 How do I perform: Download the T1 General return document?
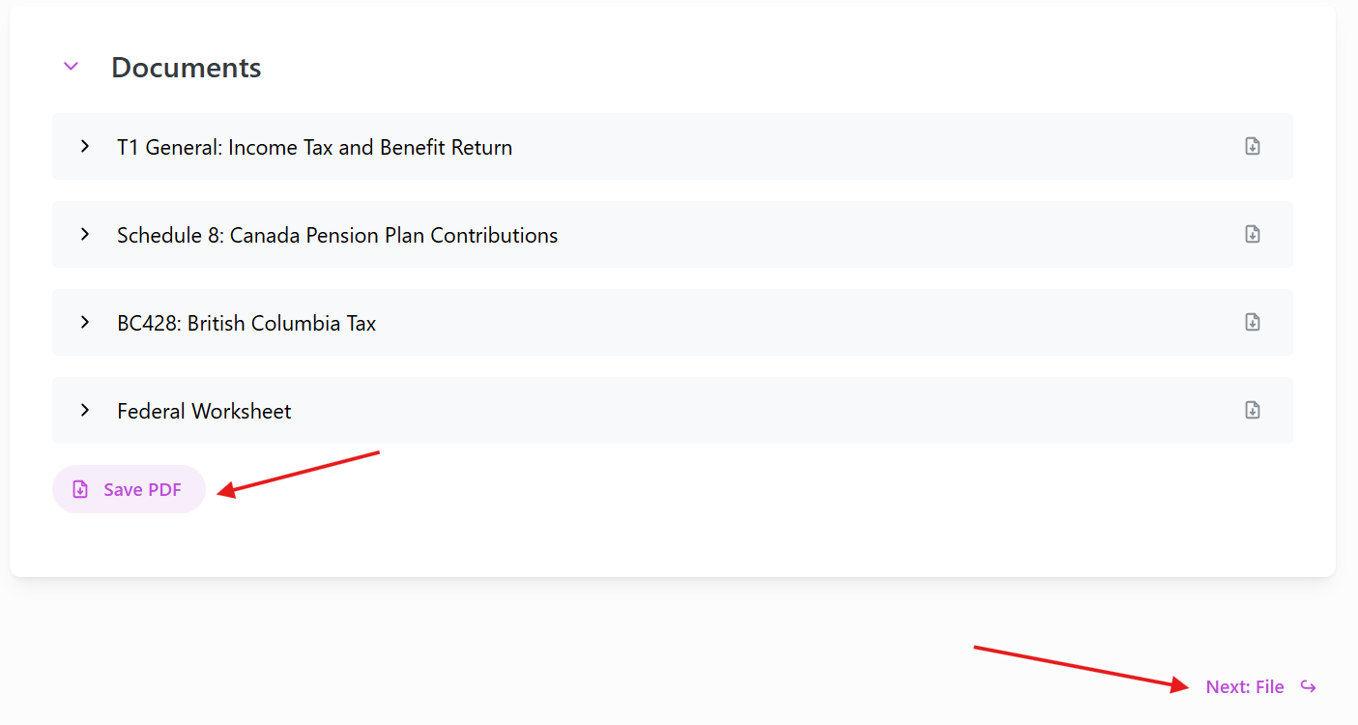coord(1252,146)
